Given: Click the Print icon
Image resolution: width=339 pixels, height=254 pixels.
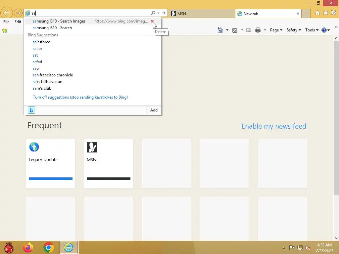Looking at the screenshot, I should click(258, 30).
